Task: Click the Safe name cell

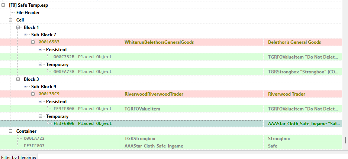Action: tap(273, 146)
